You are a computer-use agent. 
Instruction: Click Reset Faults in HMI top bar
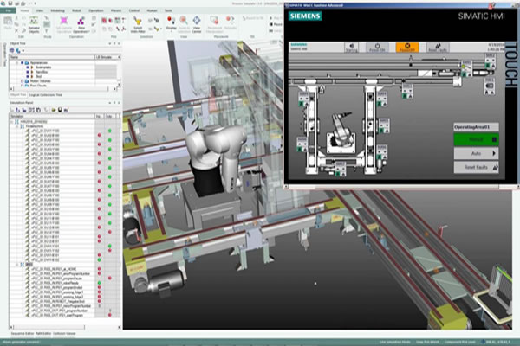tap(438, 48)
